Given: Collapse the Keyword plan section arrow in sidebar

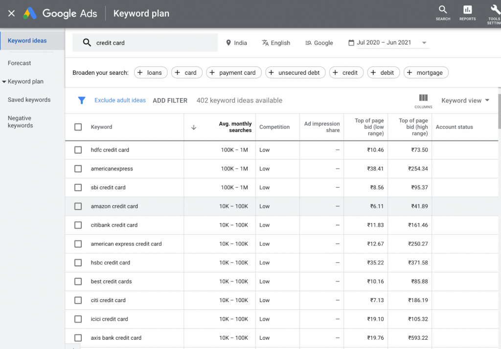Looking at the screenshot, I should (4, 82).
